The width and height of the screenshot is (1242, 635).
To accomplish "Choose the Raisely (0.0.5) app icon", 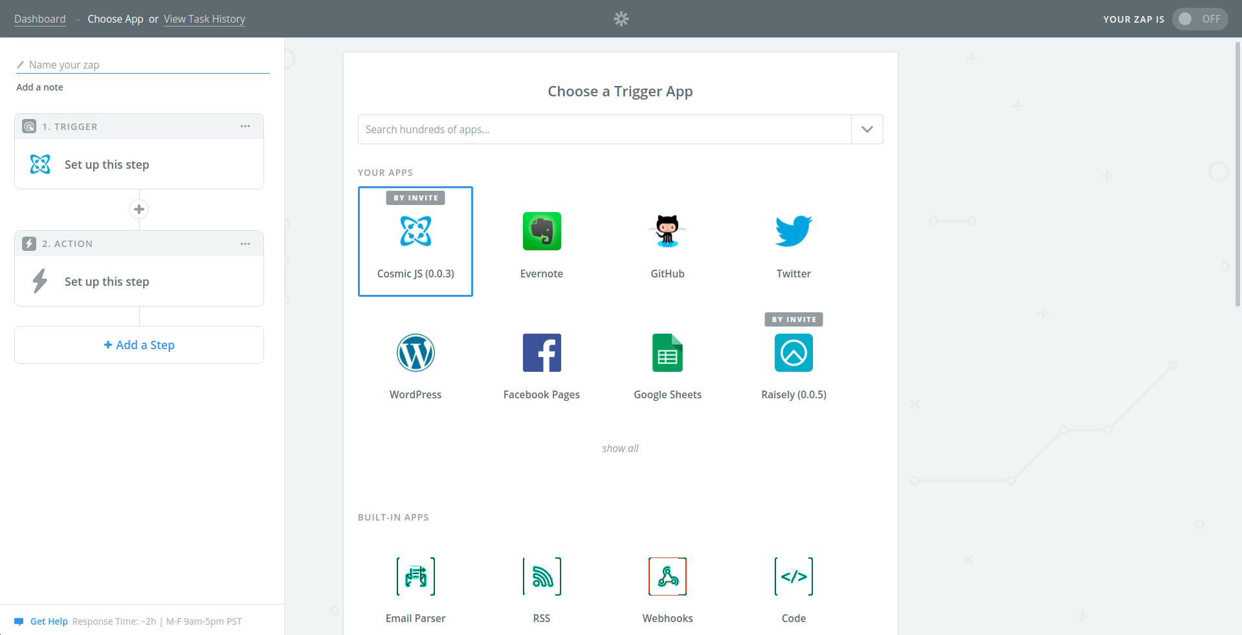I will pos(793,352).
